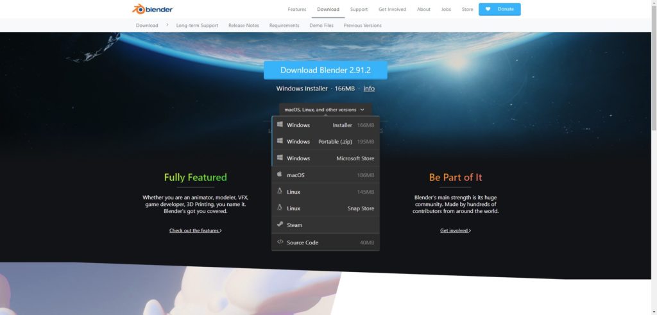657x315 pixels.
Task: Open Demo Files page
Action: (x=321, y=26)
